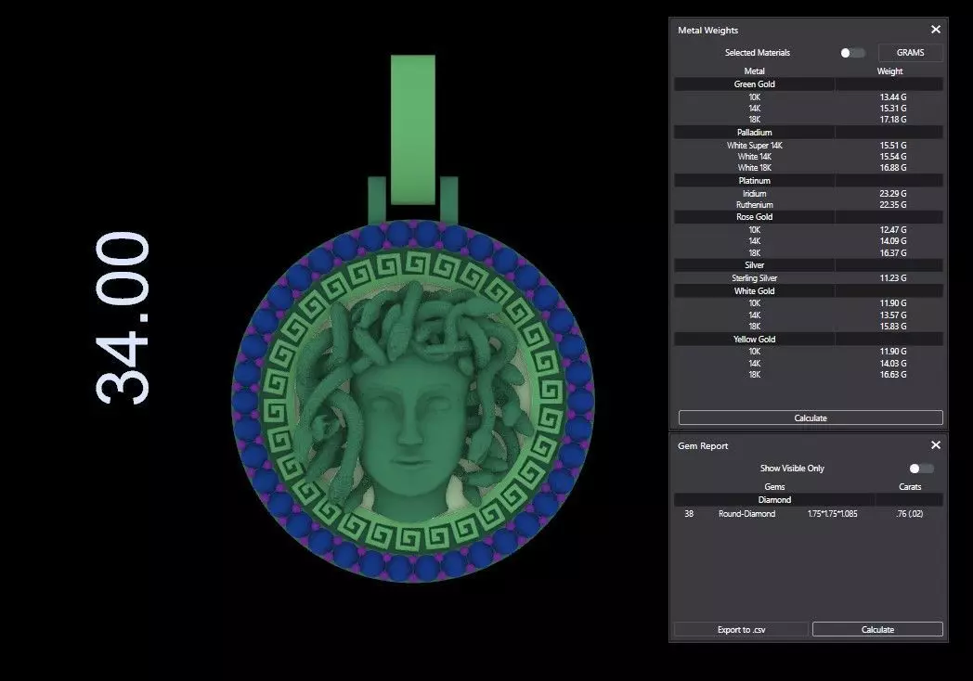Click the 13.57 G weight value
This screenshot has height=681, width=973.
893,315
